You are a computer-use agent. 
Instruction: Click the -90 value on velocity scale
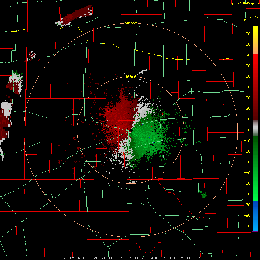pos(247,226)
